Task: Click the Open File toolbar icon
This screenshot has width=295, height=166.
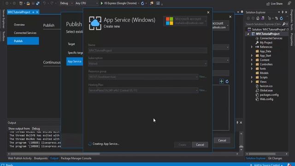Action: coord(28,3)
